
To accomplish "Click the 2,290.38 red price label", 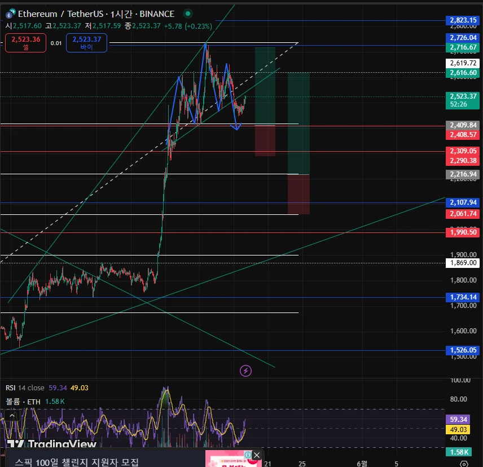I will pos(463,160).
